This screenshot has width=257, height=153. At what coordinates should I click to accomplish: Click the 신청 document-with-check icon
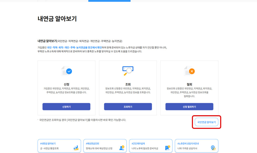click(x=67, y=71)
